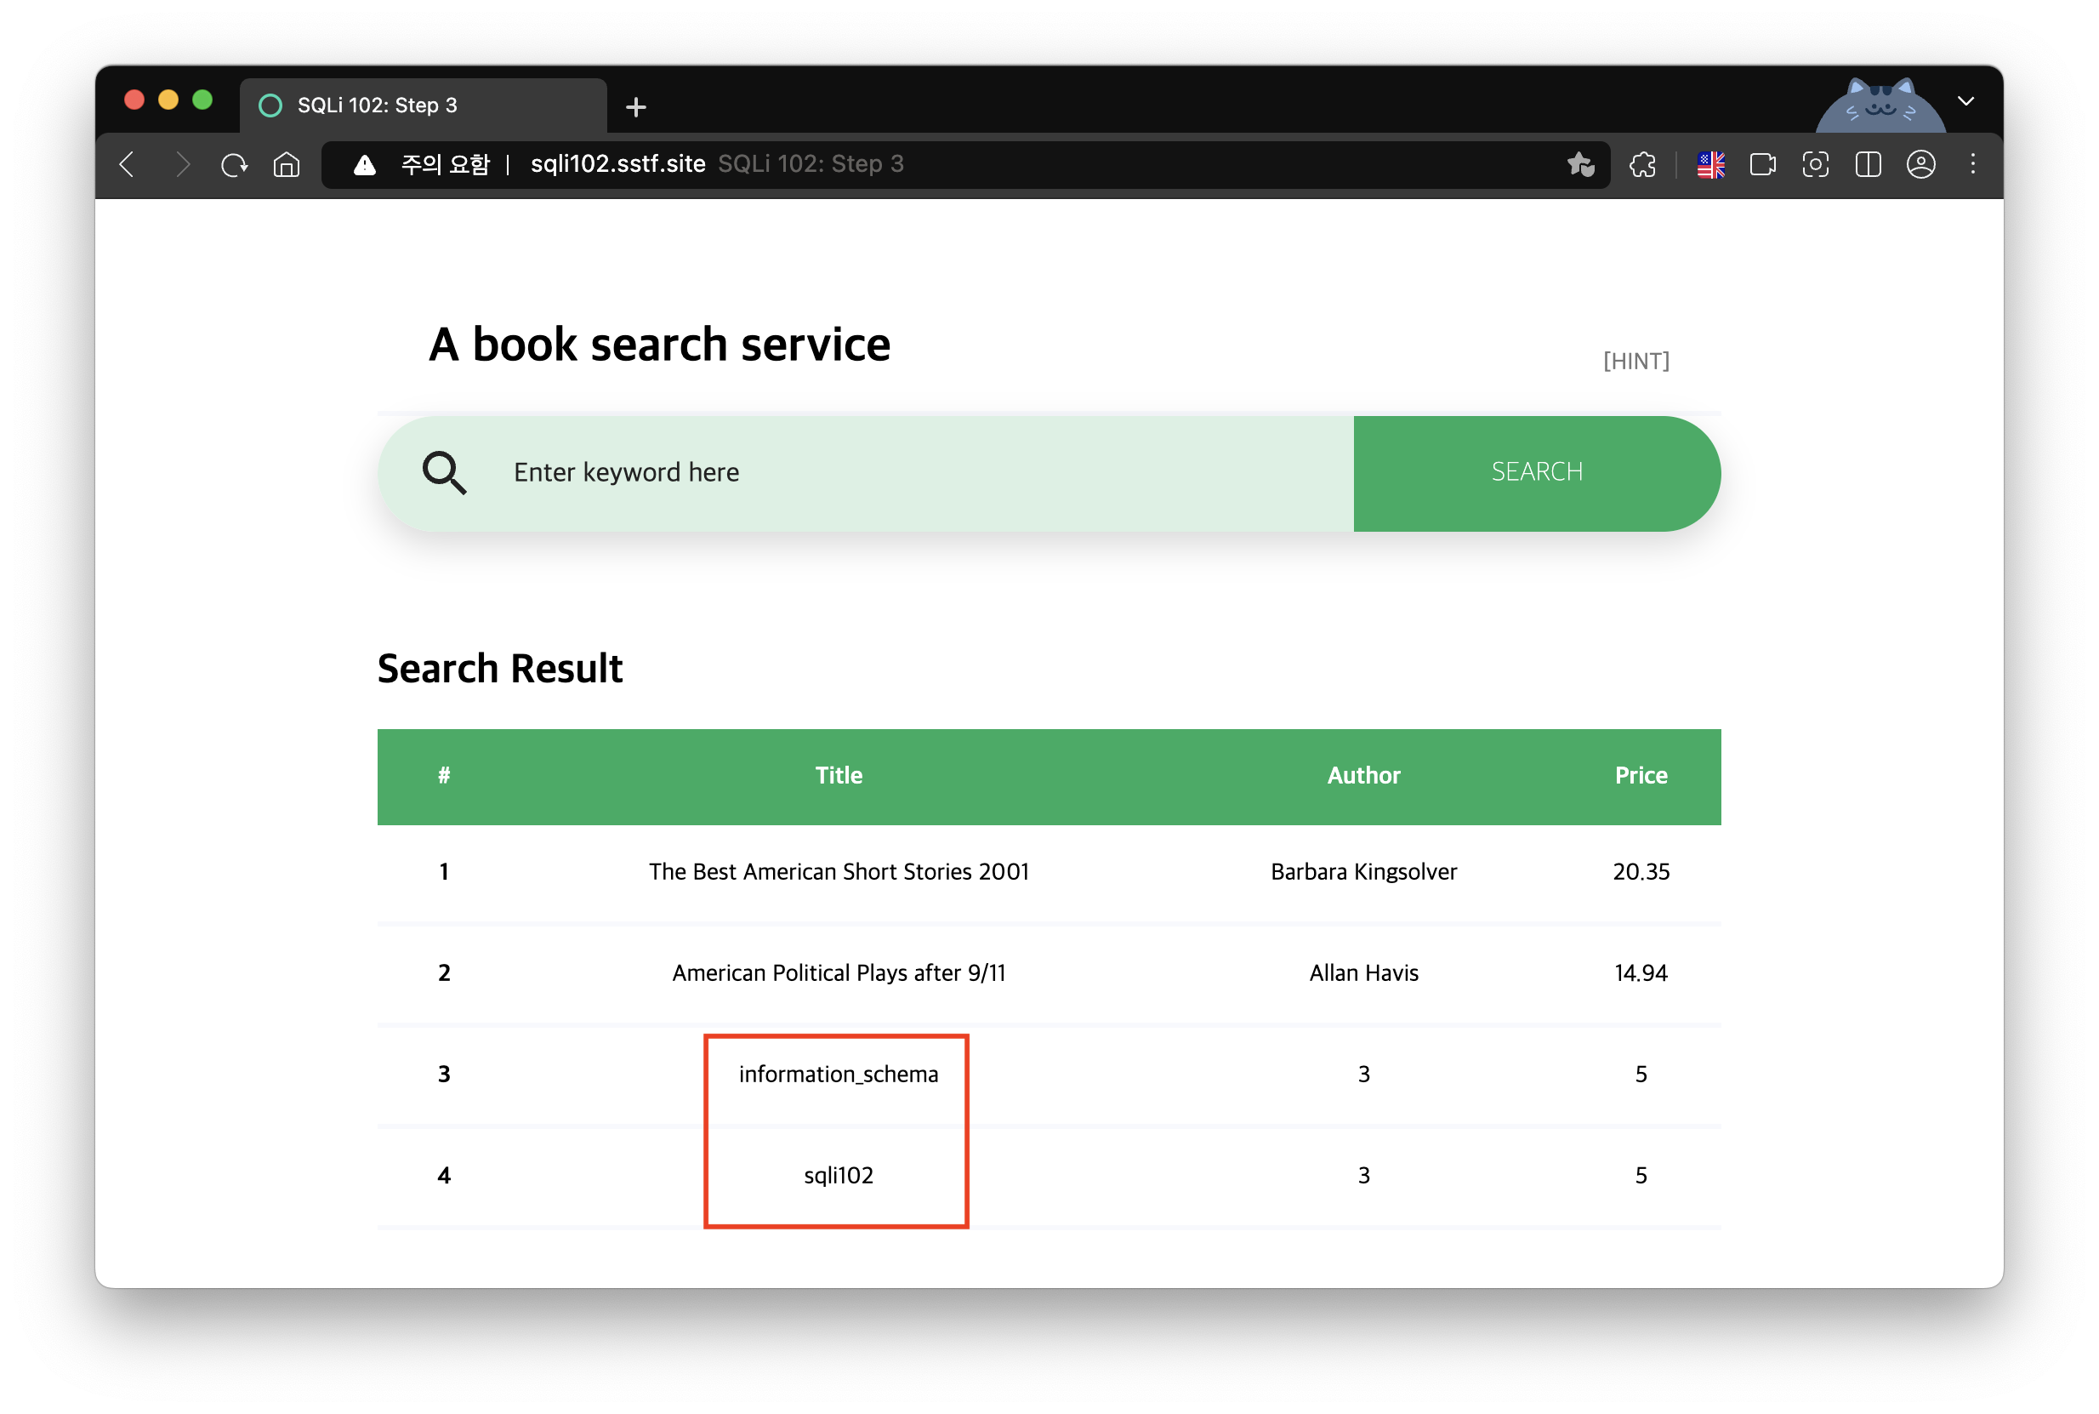2099x1414 pixels.
Task: Open the [HINT] link
Action: point(1635,361)
